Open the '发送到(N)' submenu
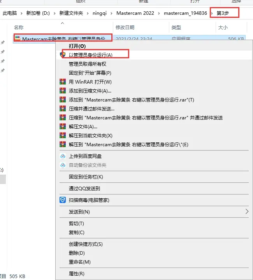Viewport: 253px width, 280px height. 79,212
